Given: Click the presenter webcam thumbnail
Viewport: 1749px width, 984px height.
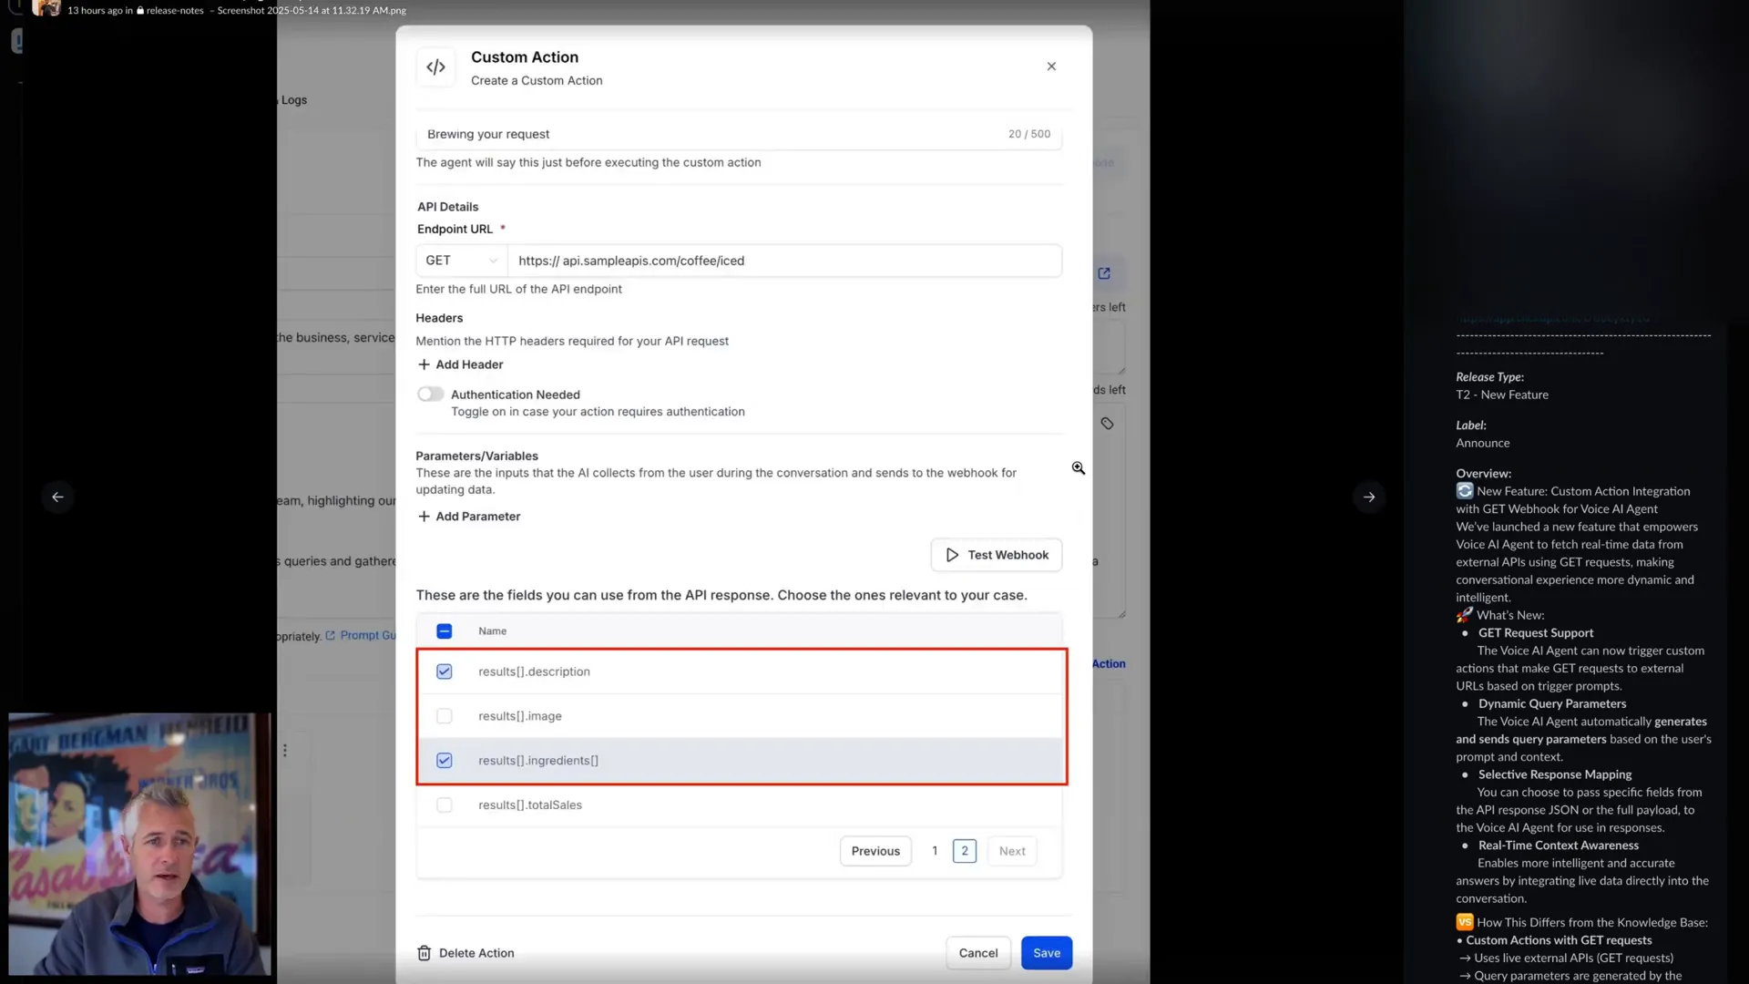Looking at the screenshot, I should (x=140, y=845).
